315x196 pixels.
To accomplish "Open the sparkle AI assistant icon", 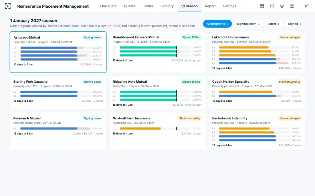I will (x=306, y=6).
